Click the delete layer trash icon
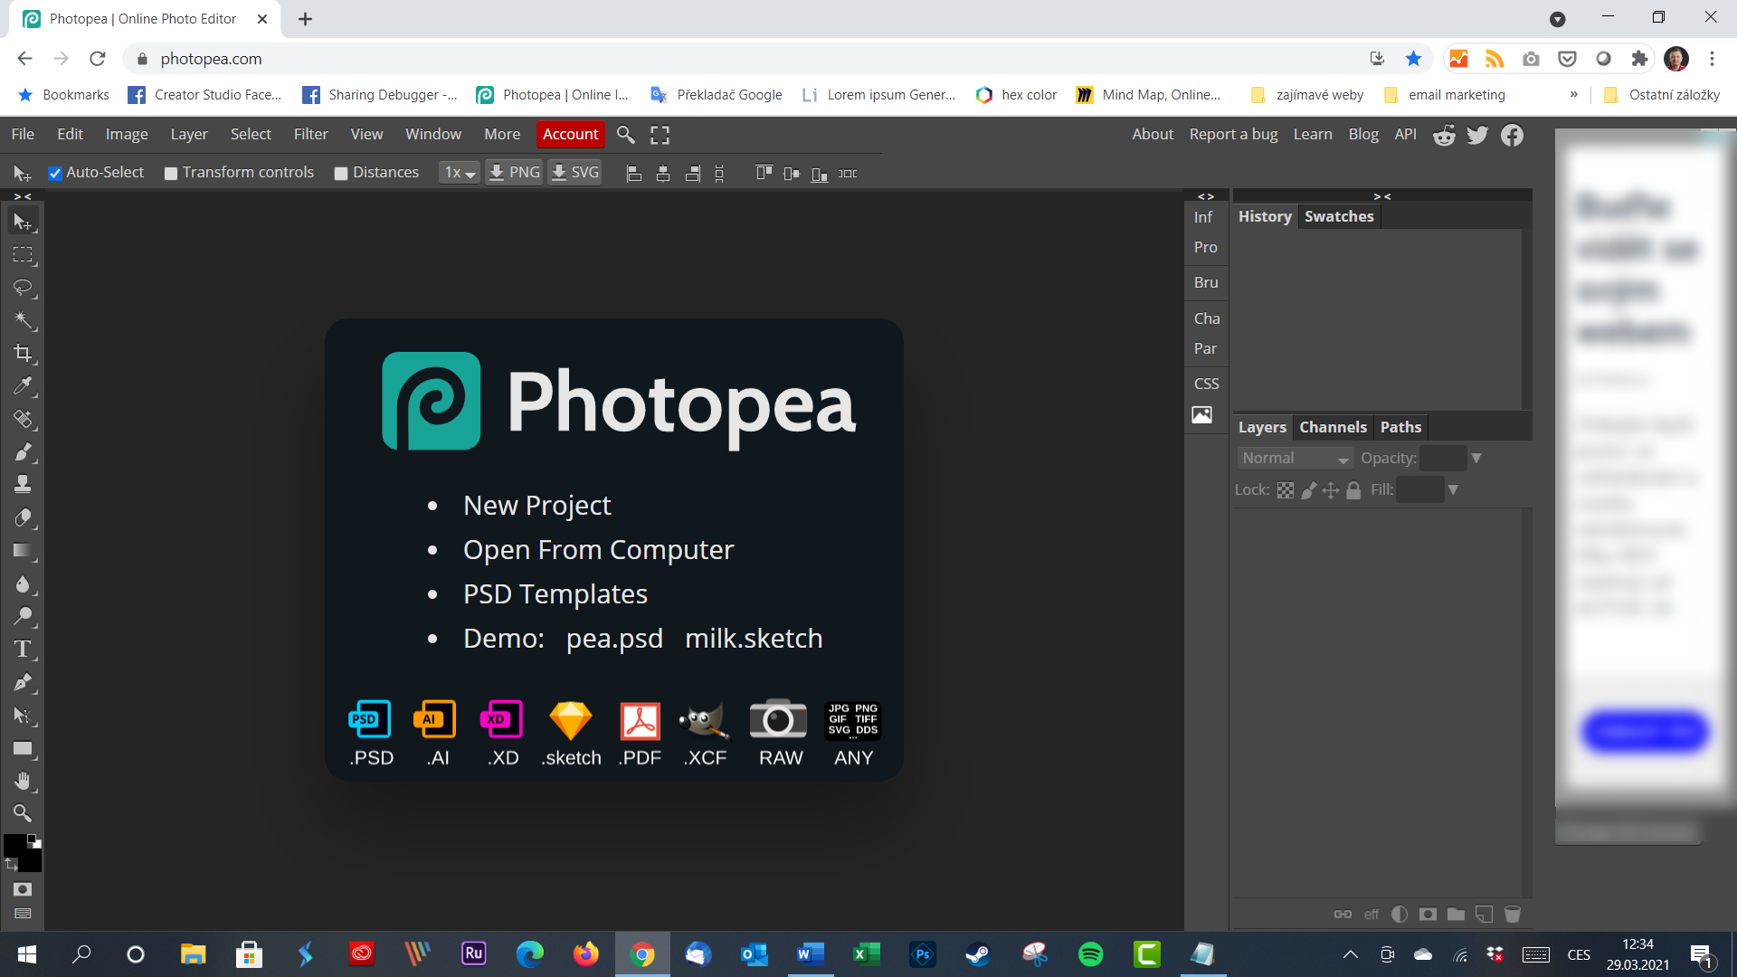Viewport: 1737px width, 977px height. coord(1512,914)
